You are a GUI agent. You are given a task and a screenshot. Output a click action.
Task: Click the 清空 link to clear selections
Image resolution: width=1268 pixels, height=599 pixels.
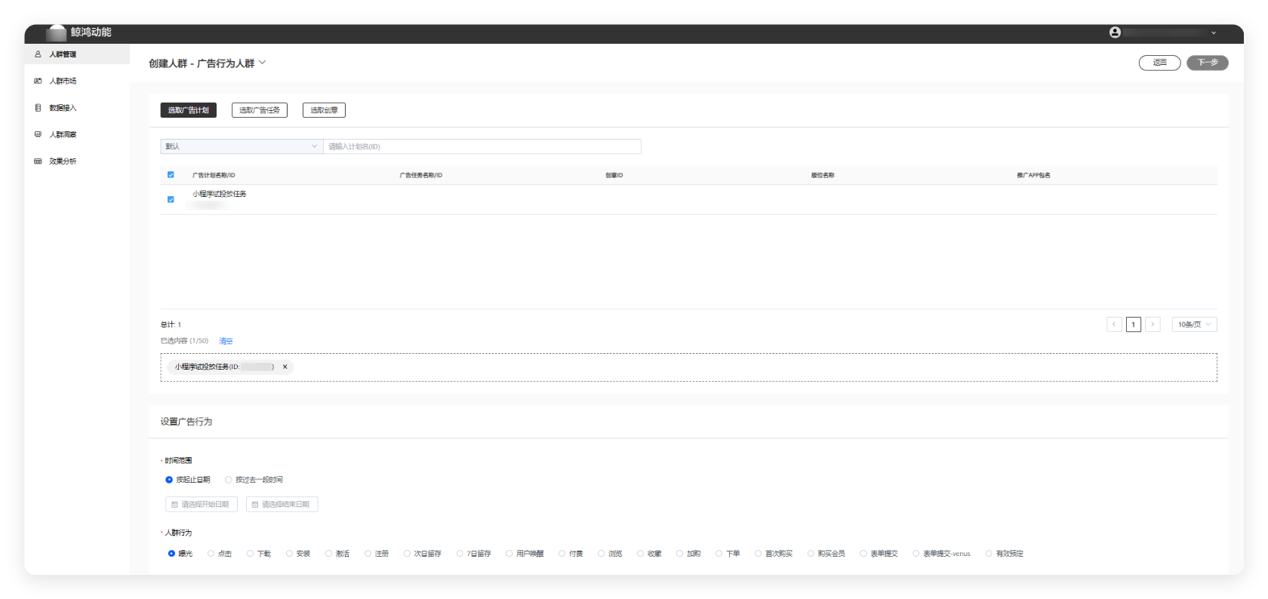click(226, 341)
